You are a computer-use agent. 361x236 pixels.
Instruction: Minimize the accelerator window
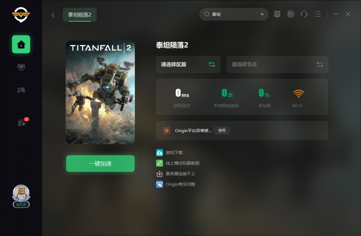(336, 14)
